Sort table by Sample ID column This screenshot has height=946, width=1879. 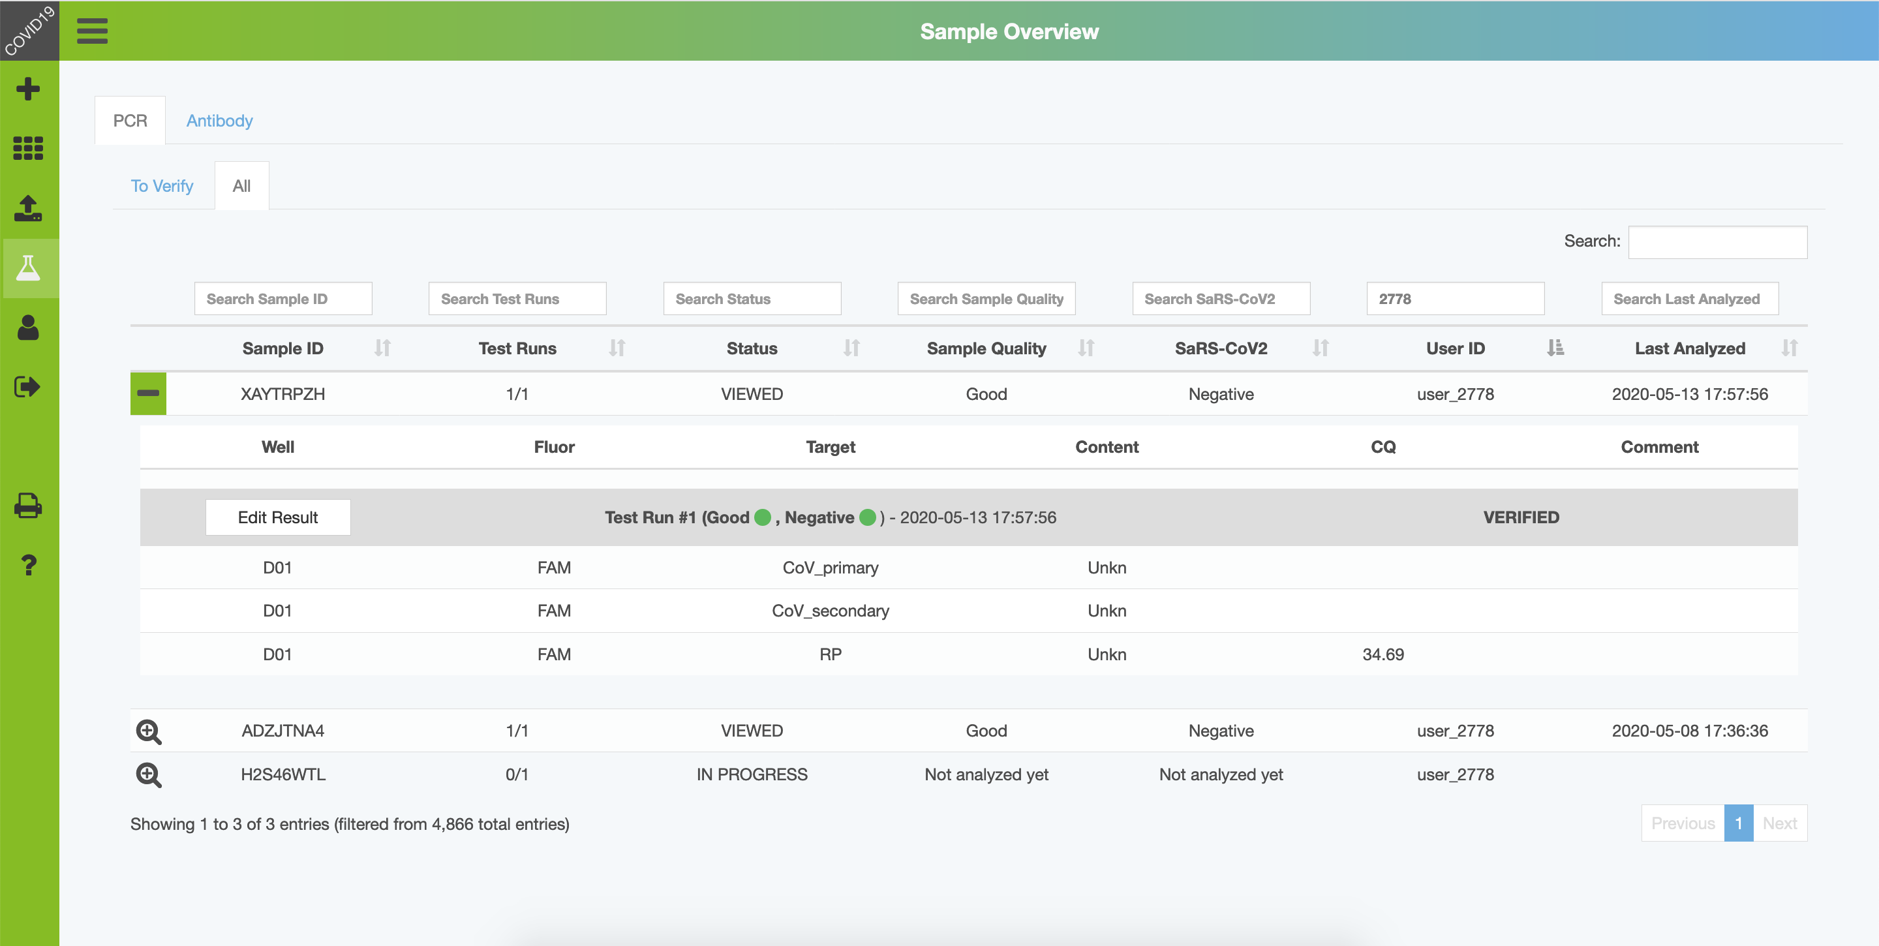pyautogui.click(x=283, y=348)
